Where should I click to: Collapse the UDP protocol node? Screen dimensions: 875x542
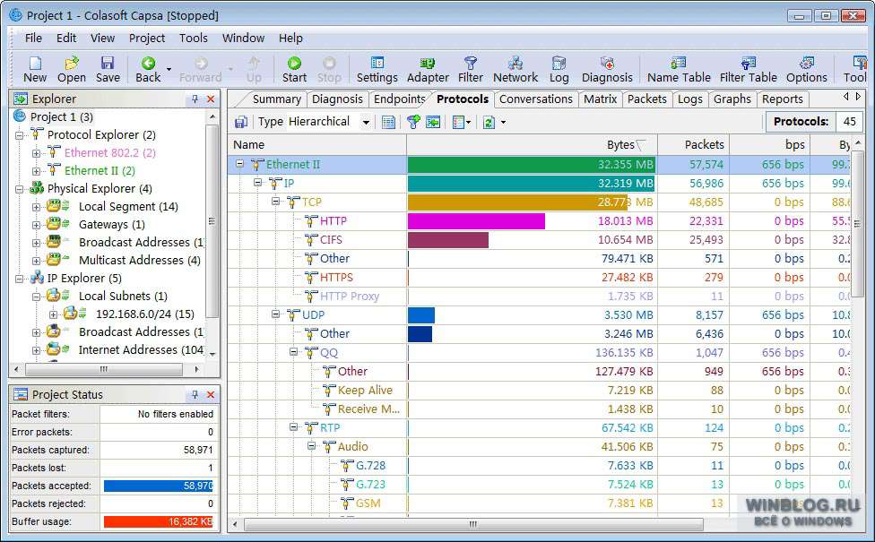275,314
